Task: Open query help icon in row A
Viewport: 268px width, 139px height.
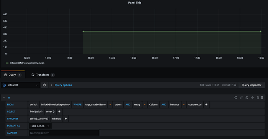Action: coord(236,97)
